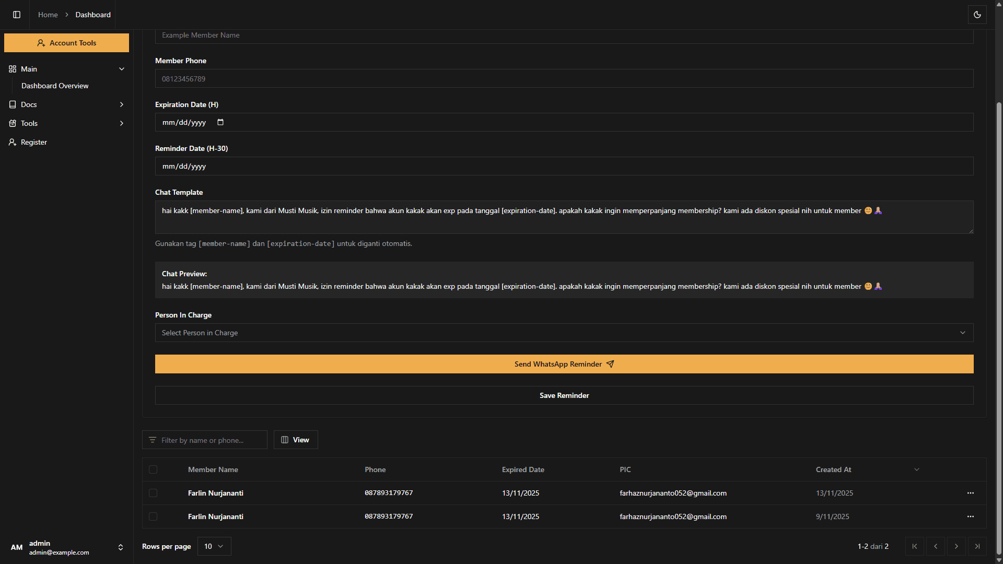Click the AM avatar badge

click(17, 547)
